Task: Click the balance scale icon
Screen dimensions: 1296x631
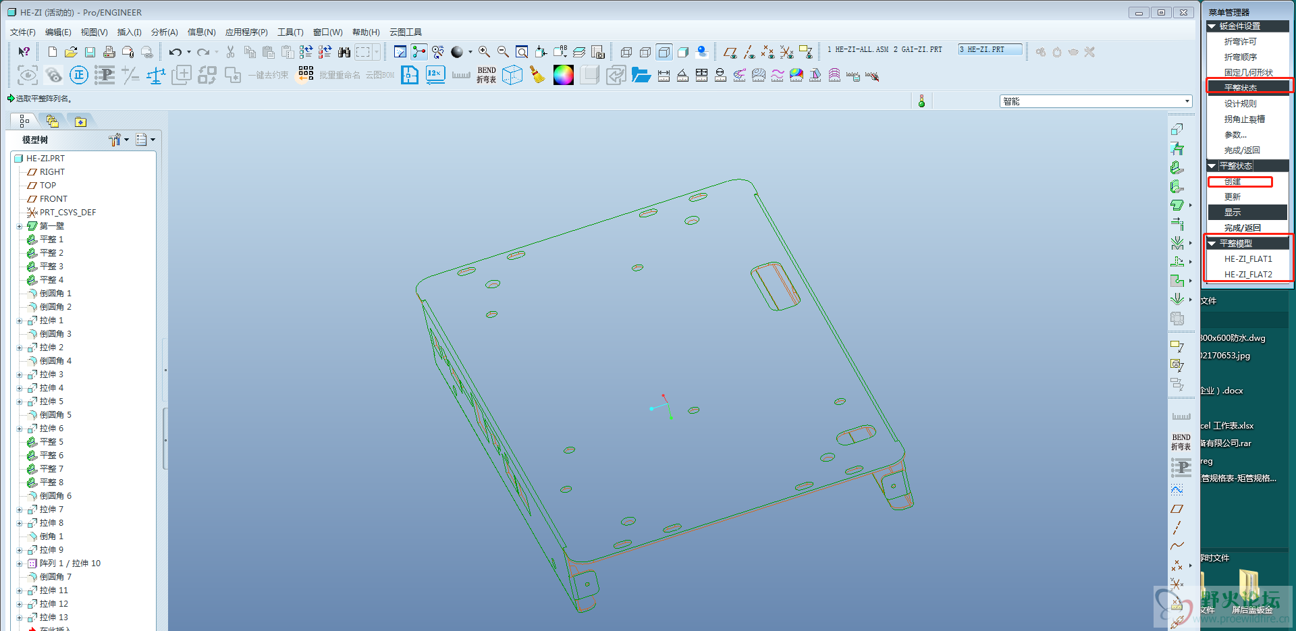Action: click(156, 75)
